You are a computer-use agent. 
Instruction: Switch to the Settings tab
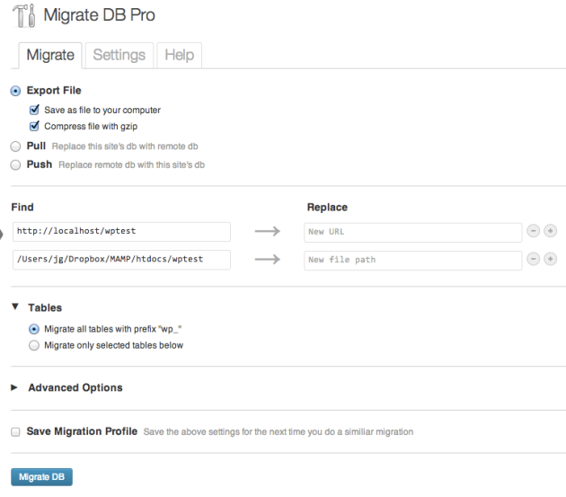[x=119, y=55]
